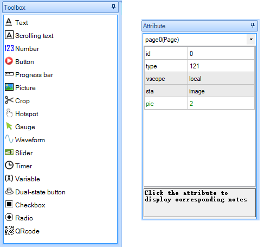
Task: Select the Waveform component icon
Action: point(9,139)
